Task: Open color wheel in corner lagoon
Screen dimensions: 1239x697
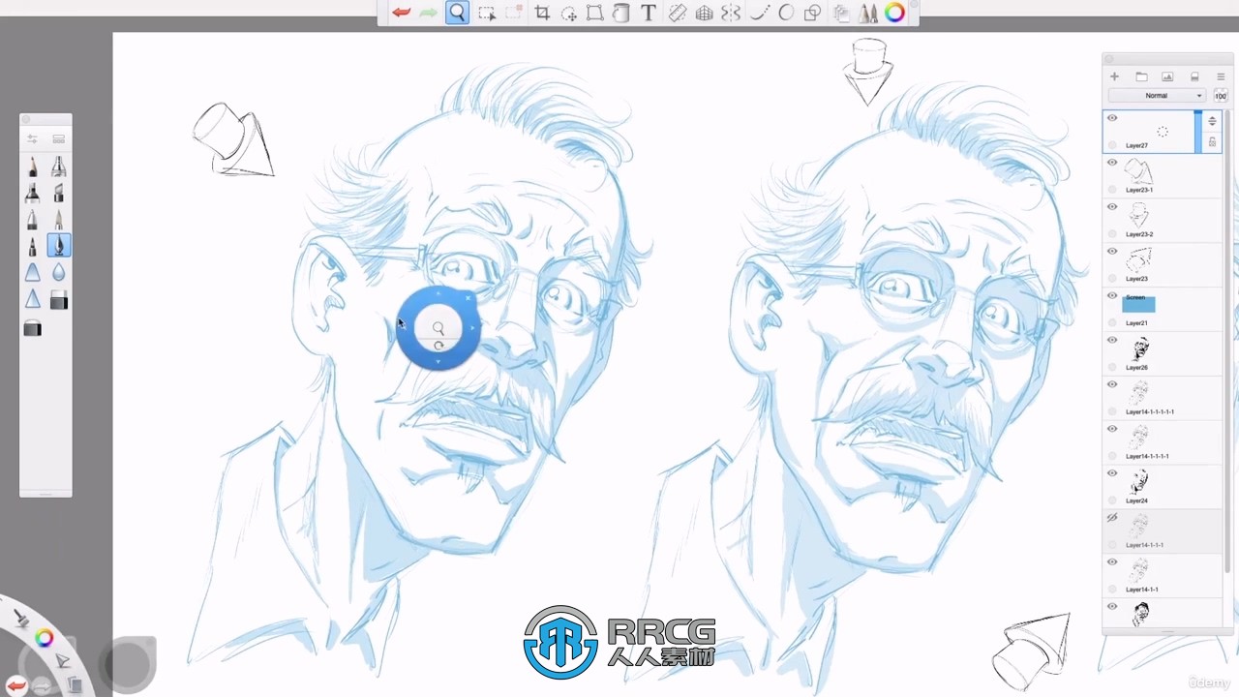Action: click(44, 638)
